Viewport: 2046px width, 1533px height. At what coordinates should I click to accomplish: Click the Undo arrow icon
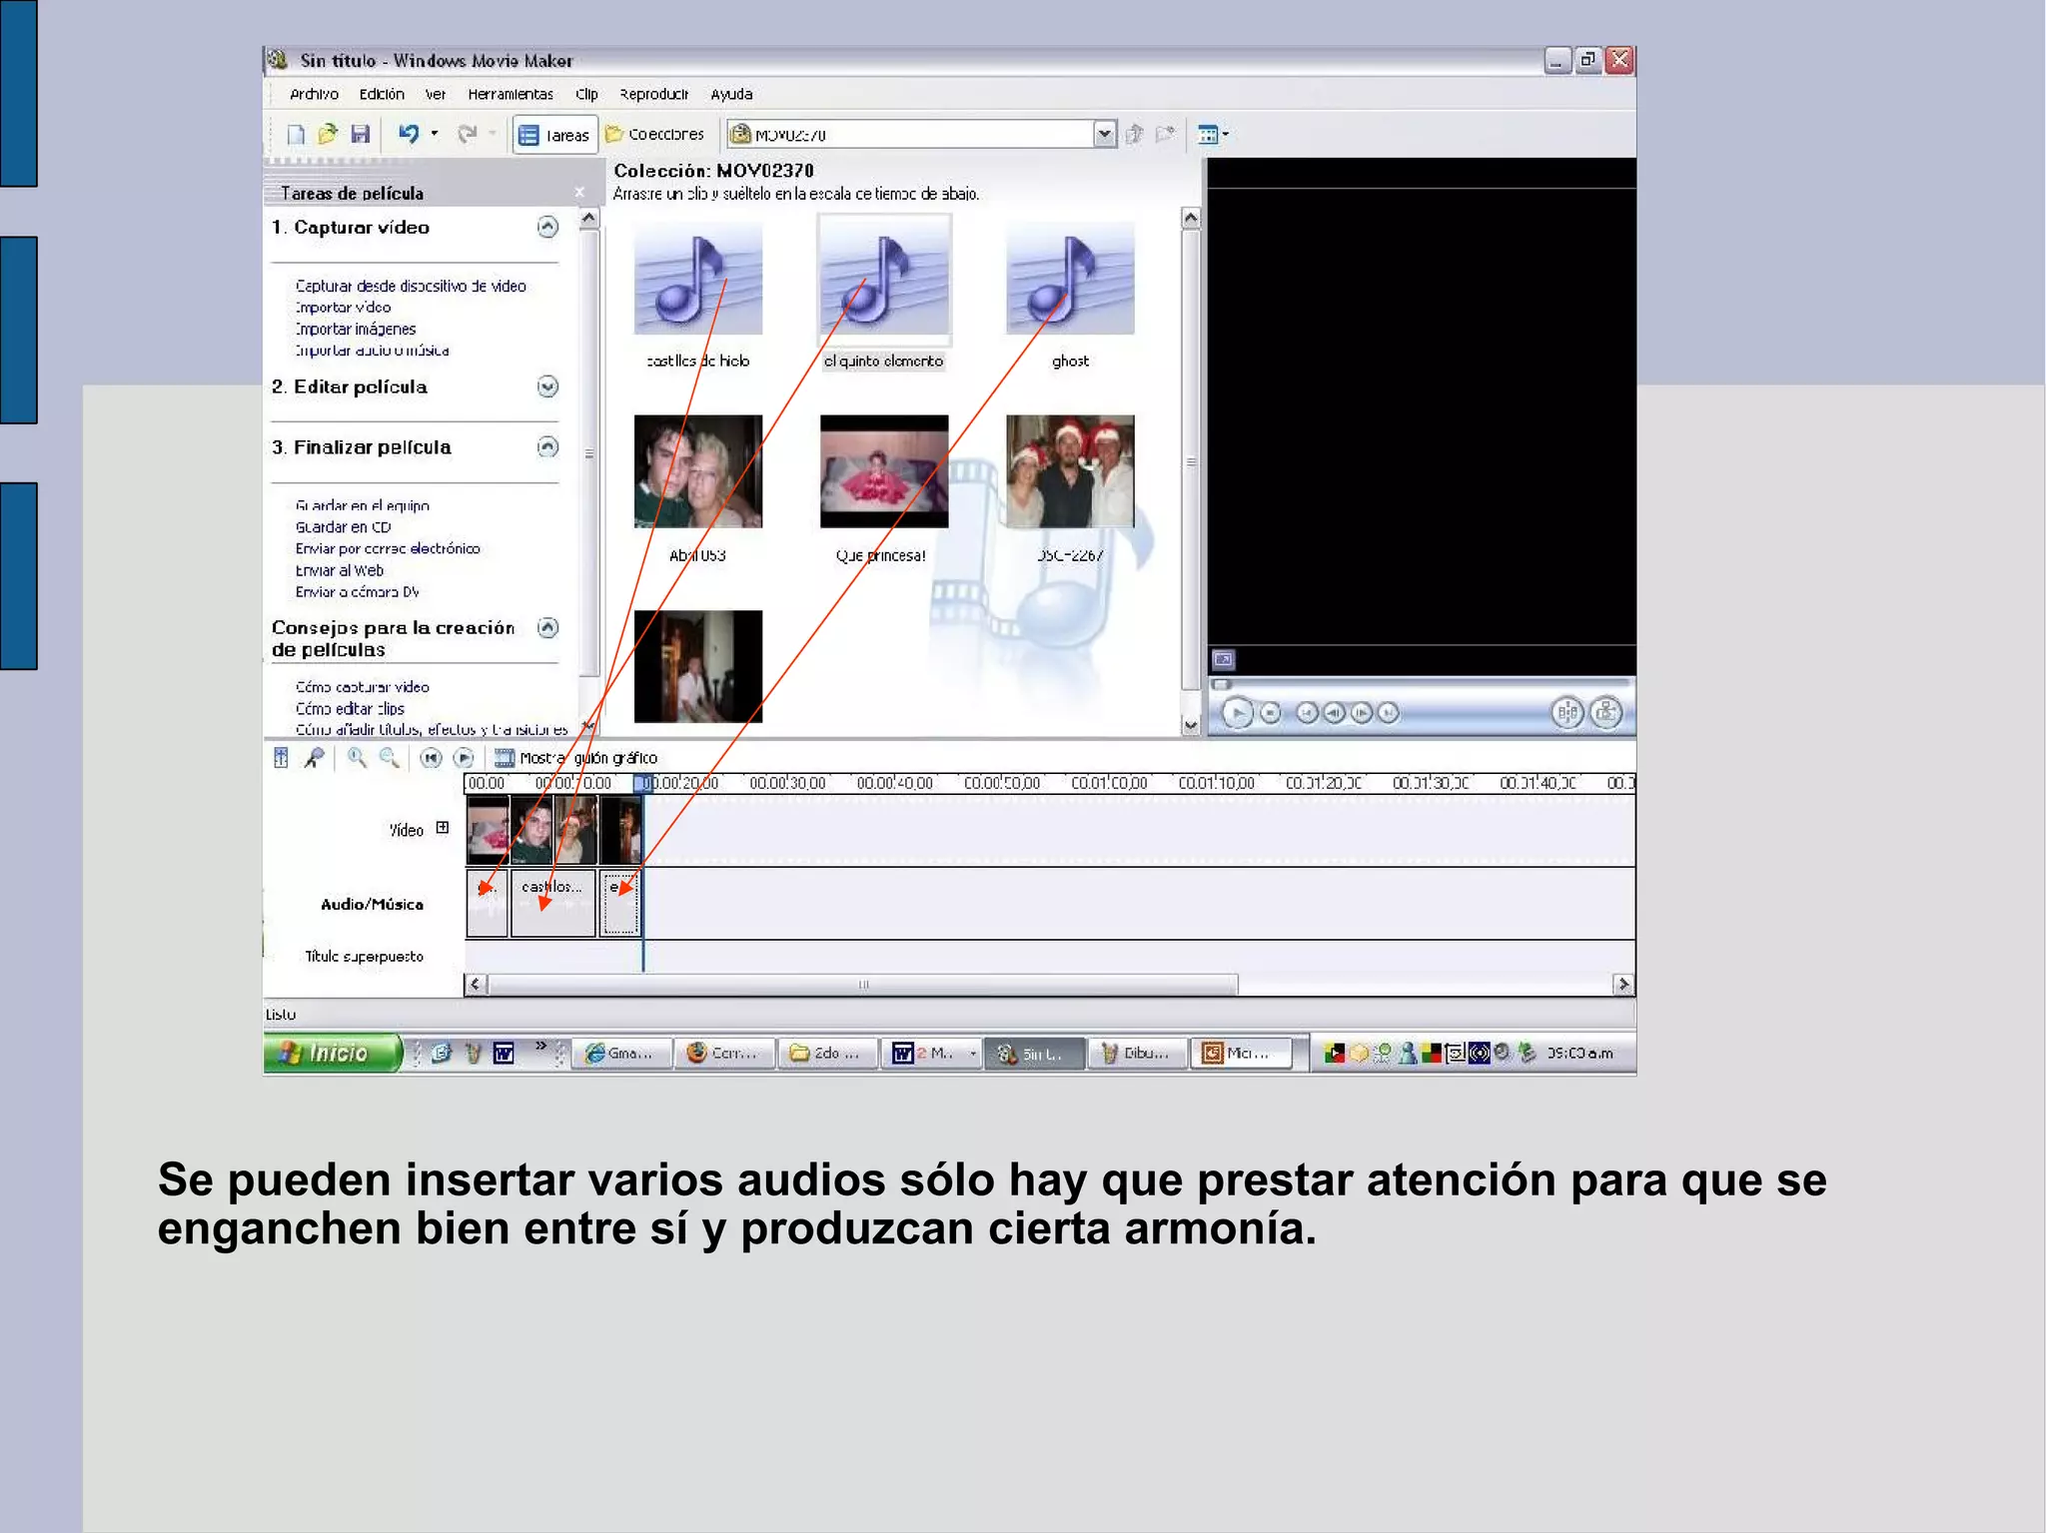click(409, 134)
